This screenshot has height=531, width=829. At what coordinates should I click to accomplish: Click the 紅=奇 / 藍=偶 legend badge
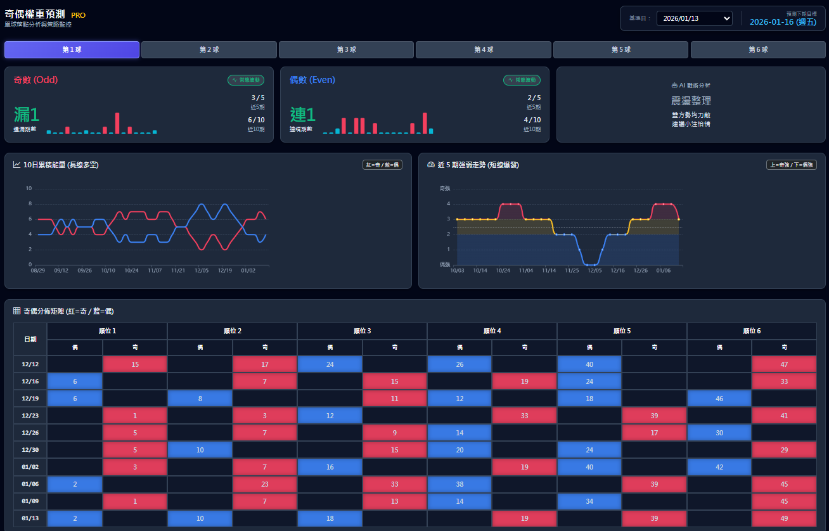382,165
